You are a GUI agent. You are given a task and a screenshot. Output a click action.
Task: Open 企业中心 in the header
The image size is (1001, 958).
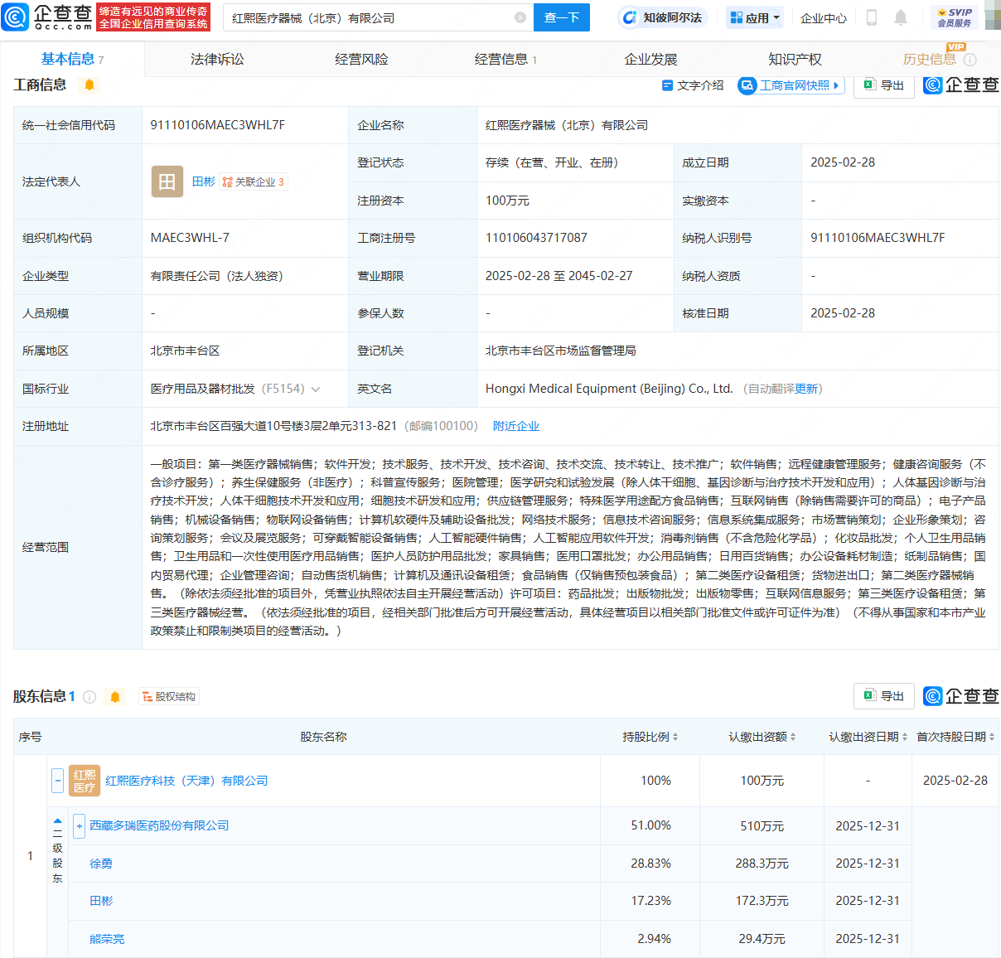pyautogui.click(x=824, y=17)
